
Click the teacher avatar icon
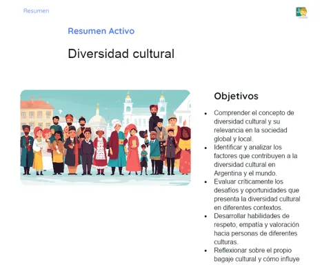[301, 12]
